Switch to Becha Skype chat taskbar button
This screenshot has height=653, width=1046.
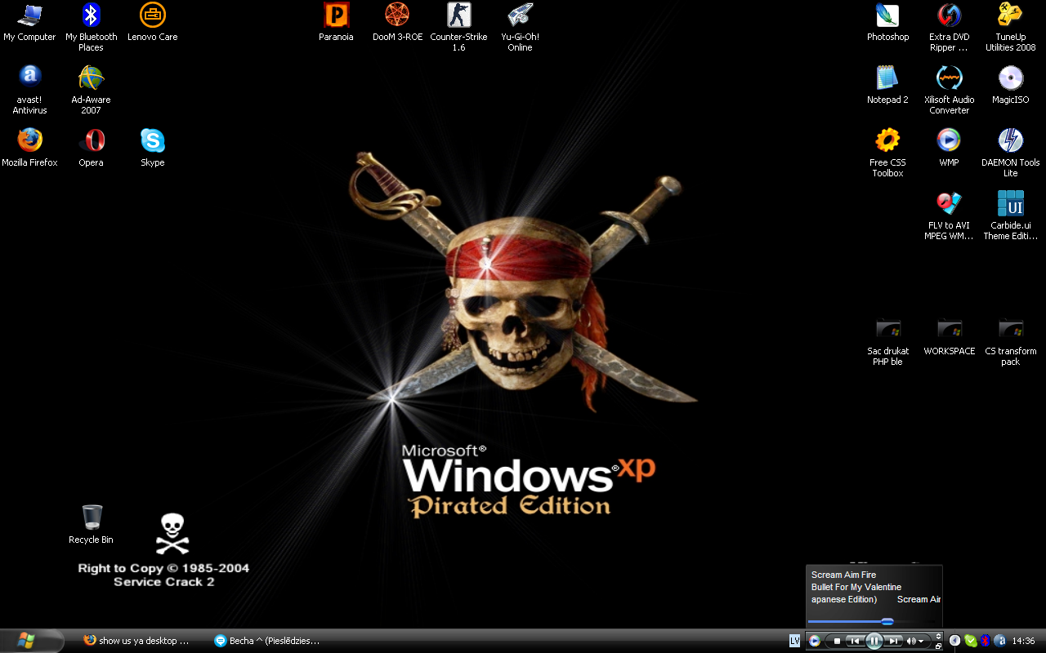pos(268,641)
